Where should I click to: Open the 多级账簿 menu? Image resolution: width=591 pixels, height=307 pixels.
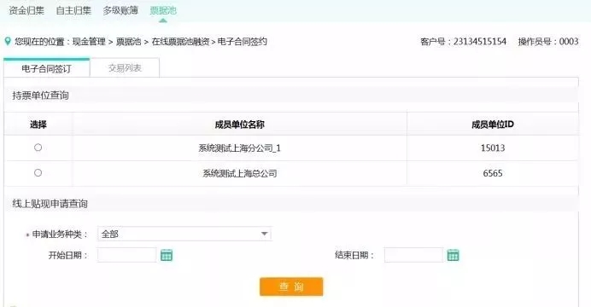[120, 10]
